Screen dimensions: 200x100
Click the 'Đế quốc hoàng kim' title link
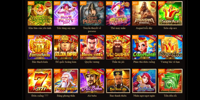pyautogui.click(x=66, y=62)
